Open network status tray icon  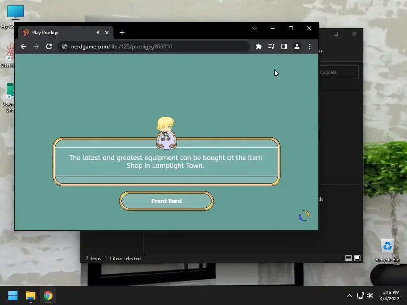360,295
